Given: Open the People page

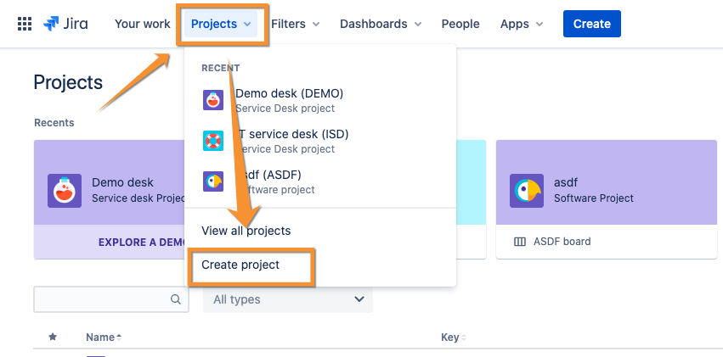Looking at the screenshot, I should (460, 24).
